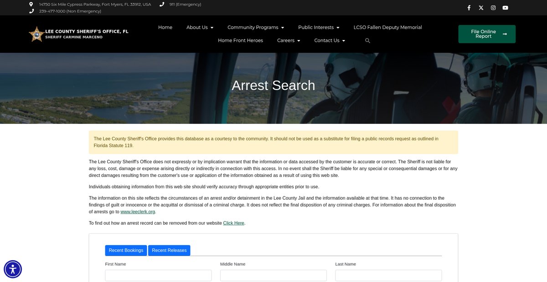Open the site search magnifier icon
The height and width of the screenshot is (282, 547).
[367, 40]
